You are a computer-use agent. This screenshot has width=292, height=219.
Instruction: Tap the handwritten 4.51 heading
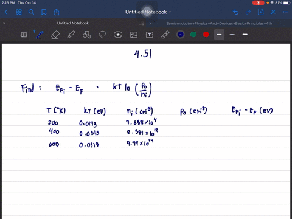pyautogui.click(x=143, y=54)
